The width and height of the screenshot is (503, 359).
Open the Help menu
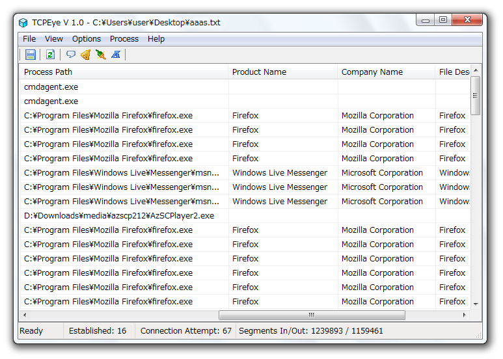pyautogui.click(x=156, y=39)
